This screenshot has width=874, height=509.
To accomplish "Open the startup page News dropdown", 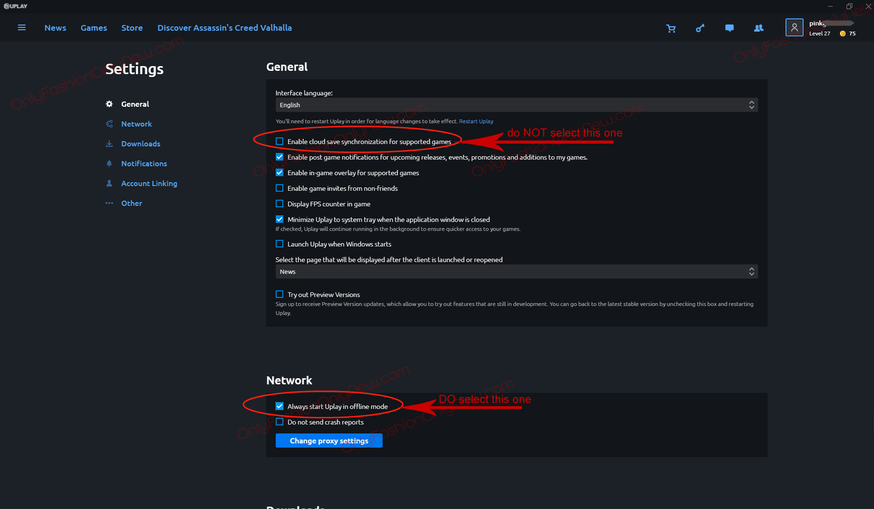I will click(516, 271).
